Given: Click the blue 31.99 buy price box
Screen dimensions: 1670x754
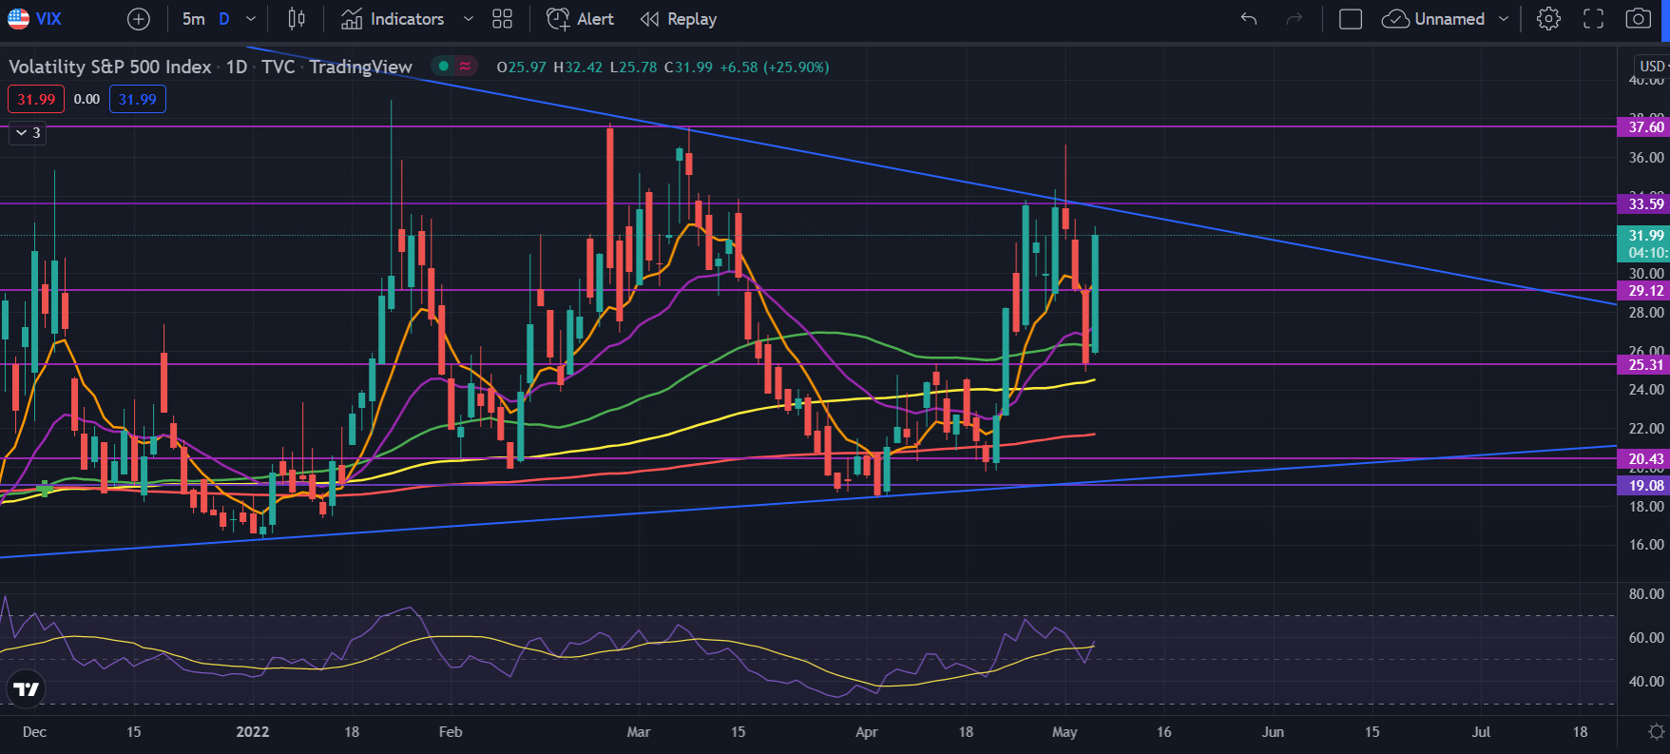Looking at the screenshot, I should [138, 99].
